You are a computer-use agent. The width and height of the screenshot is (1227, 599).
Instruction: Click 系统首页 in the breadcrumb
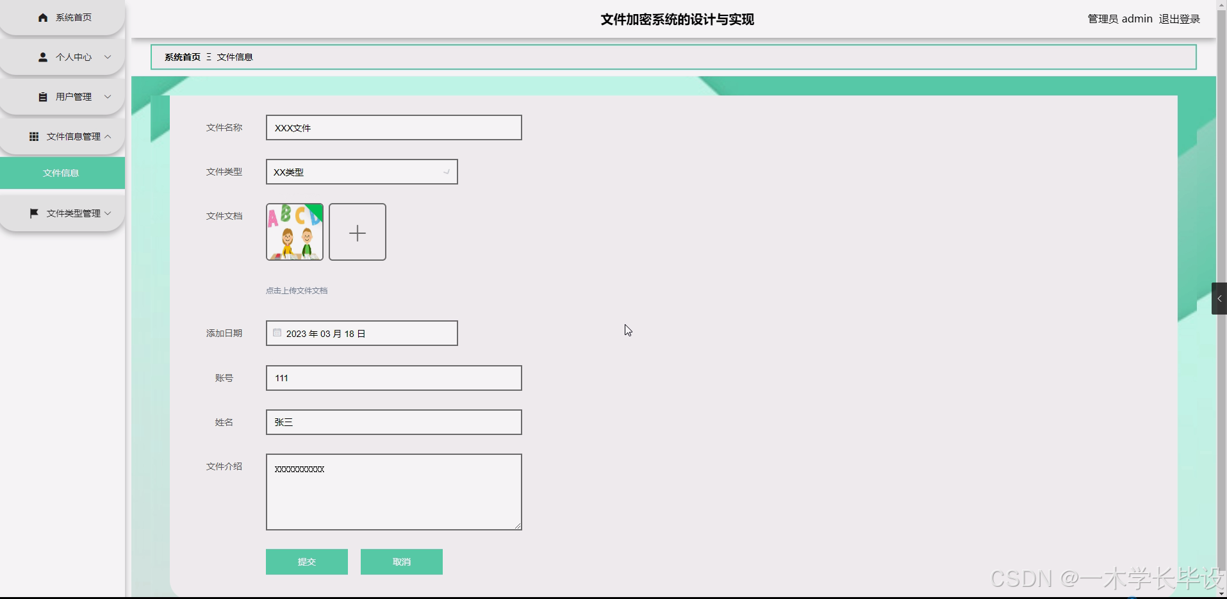pyautogui.click(x=182, y=56)
